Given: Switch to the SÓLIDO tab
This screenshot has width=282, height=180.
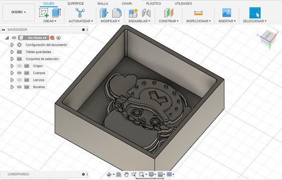Looking at the screenshot, I should click(49, 3).
